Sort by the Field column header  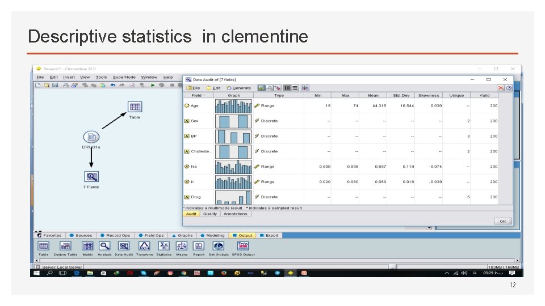(198, 95)
